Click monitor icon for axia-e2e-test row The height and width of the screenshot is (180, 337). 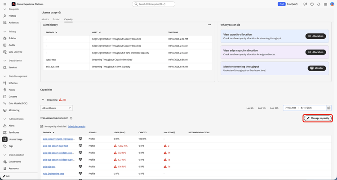click(80, 166)
